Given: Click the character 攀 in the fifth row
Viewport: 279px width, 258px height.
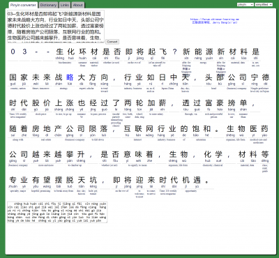Looking at the screenshot, I should pyautogui.click(x=70, y=154).
